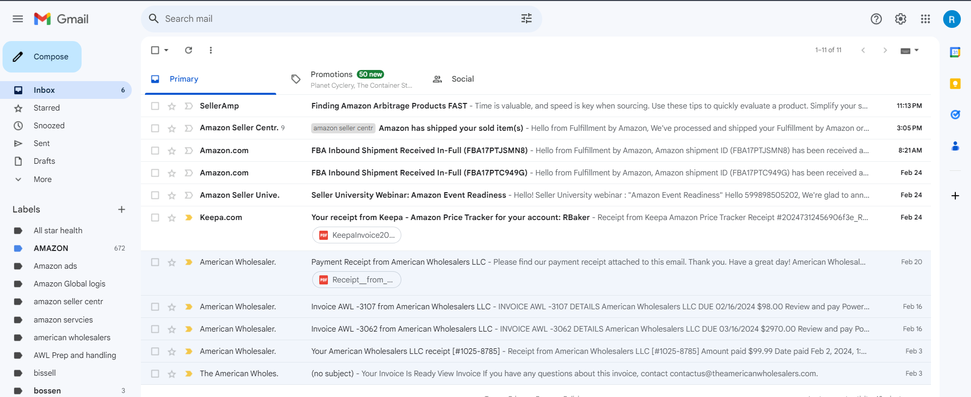Open the More options three-dot menu
971x397 pixels.
(211, 50)
